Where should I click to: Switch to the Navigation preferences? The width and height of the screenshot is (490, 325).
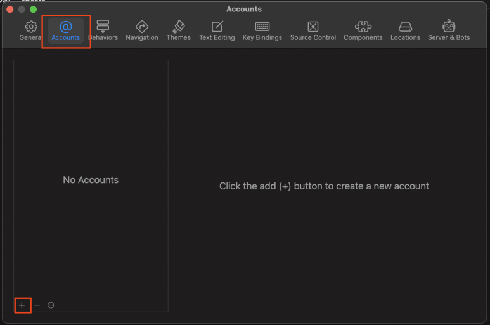coord(142,30)
